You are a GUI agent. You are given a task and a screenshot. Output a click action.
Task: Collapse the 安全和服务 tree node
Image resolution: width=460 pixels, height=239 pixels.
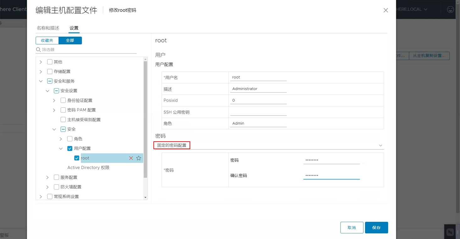(41, 81)
